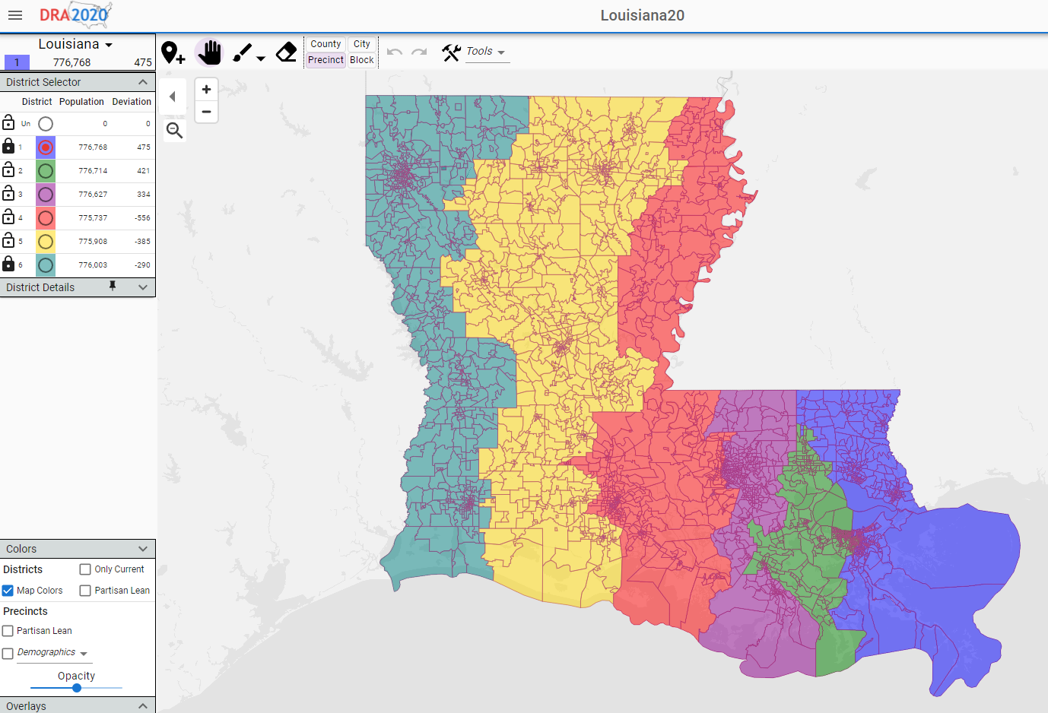This screenshot has width=1048, height=713.
Task: Enable district Partisan Lean checkbox
Action: (x=85, y=591)
